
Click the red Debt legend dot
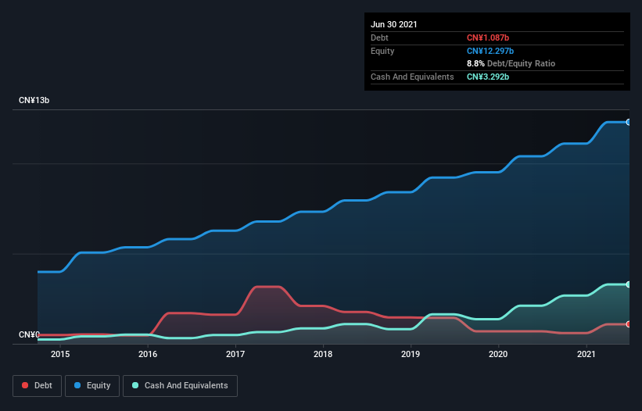pyautogui.click(x=25, y=385)
